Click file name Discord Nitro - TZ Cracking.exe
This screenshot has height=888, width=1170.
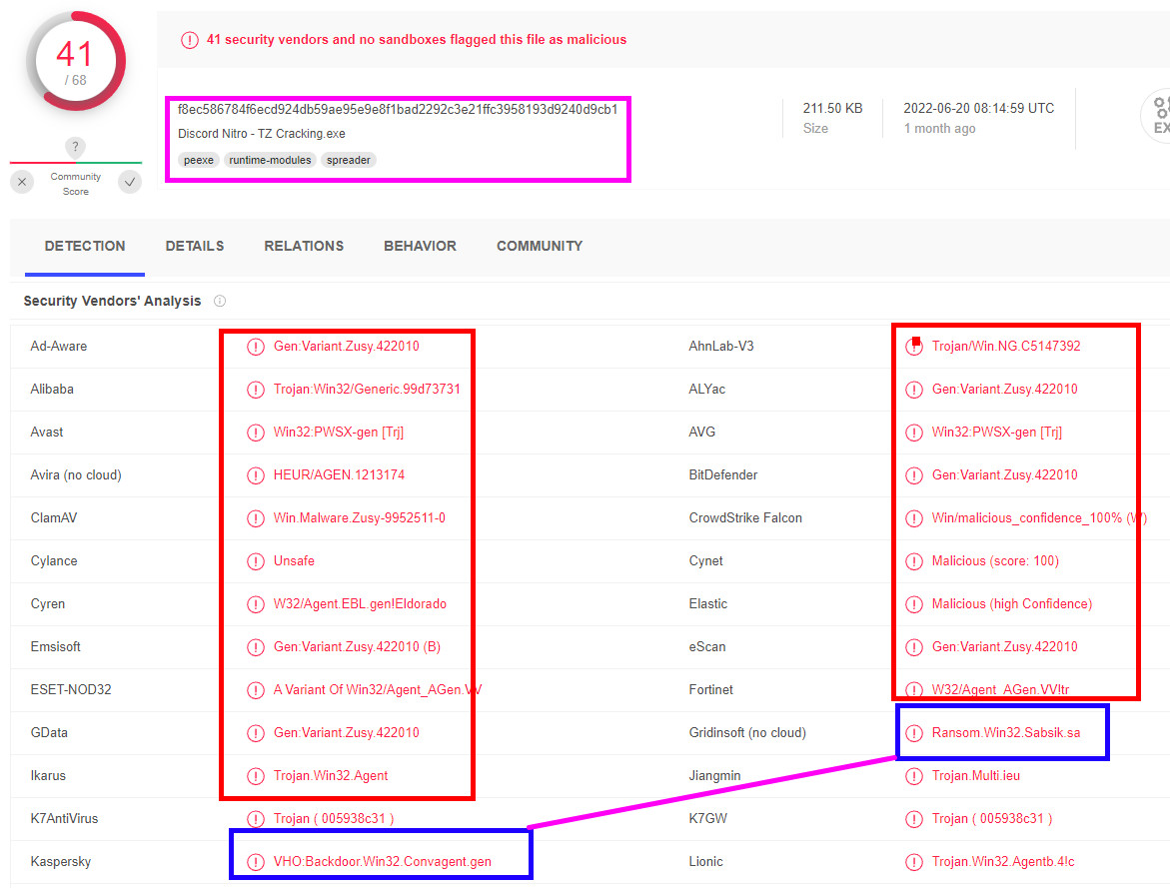click(261, 134)
